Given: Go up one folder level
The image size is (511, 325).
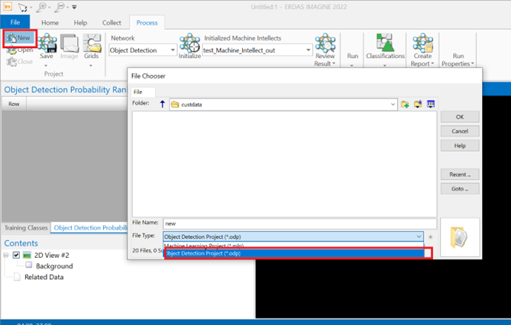Looking at the screenshot, I should click(161, 104).
